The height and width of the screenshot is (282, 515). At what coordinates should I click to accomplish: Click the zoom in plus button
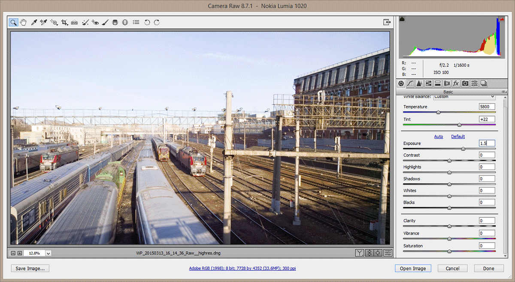[19, 253]
